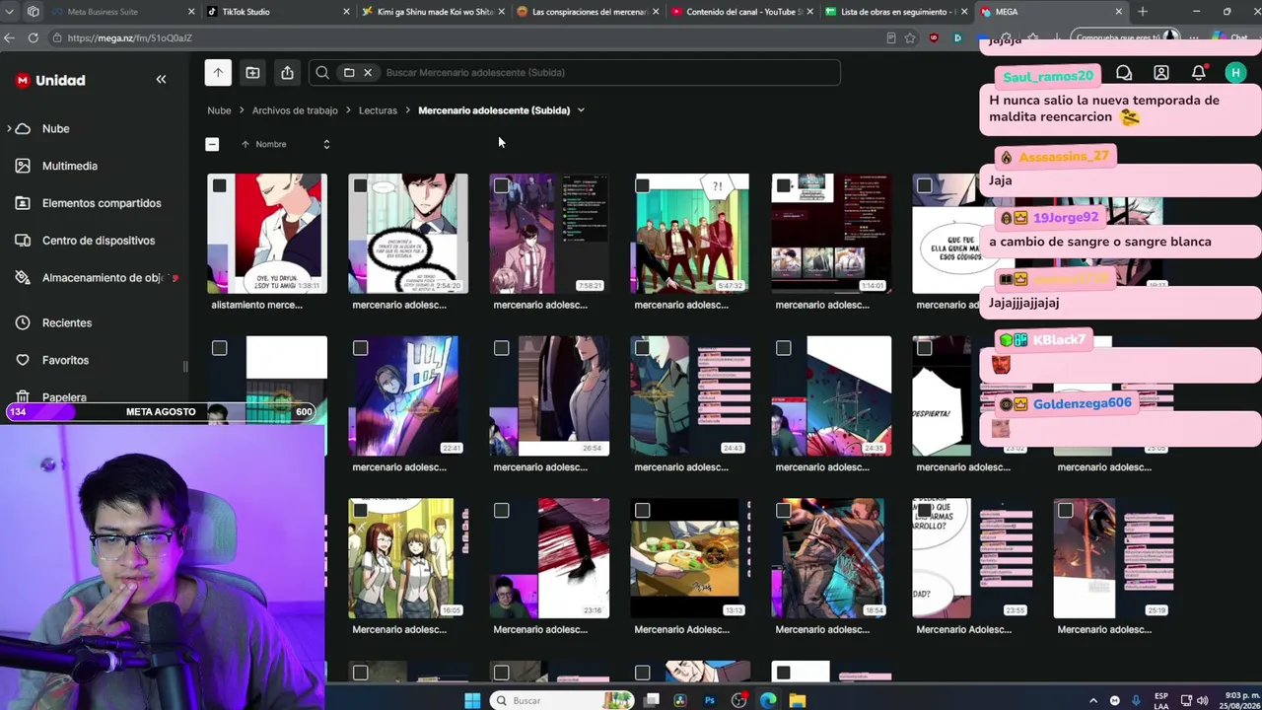This screenshot has width=1262, height=710.
Task: Go to the 'Archivos de trabajo' breadcrumb
Action: click(295, 110)
